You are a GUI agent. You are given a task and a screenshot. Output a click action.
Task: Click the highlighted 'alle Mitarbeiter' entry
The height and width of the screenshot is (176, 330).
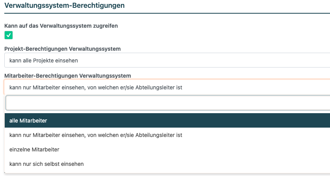[28, 121]
